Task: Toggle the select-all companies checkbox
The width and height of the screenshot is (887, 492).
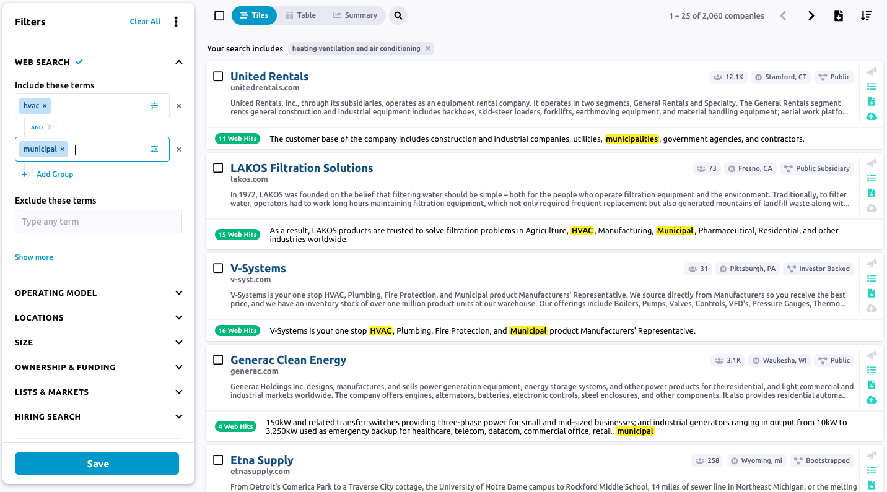Action: 219,15
